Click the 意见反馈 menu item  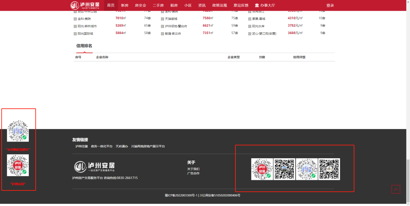click(241, 5)
